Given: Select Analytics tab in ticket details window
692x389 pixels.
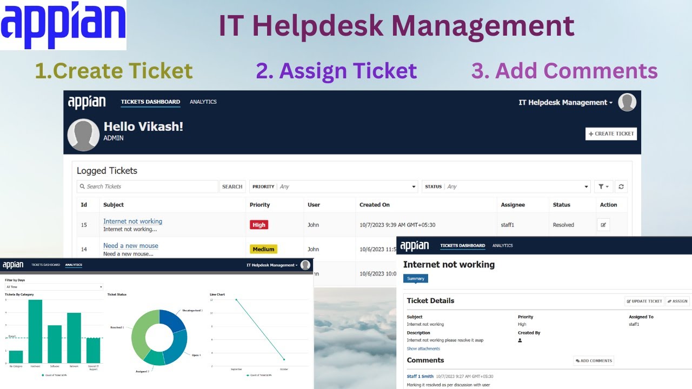Looking at the screenshot, I should (503, 246).
